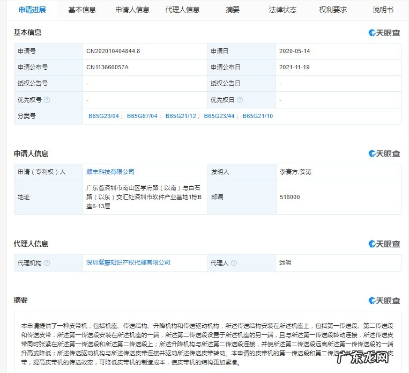Open agency link 深圳紫藤知识产权代理有限公司

click(x=128, y=262)
